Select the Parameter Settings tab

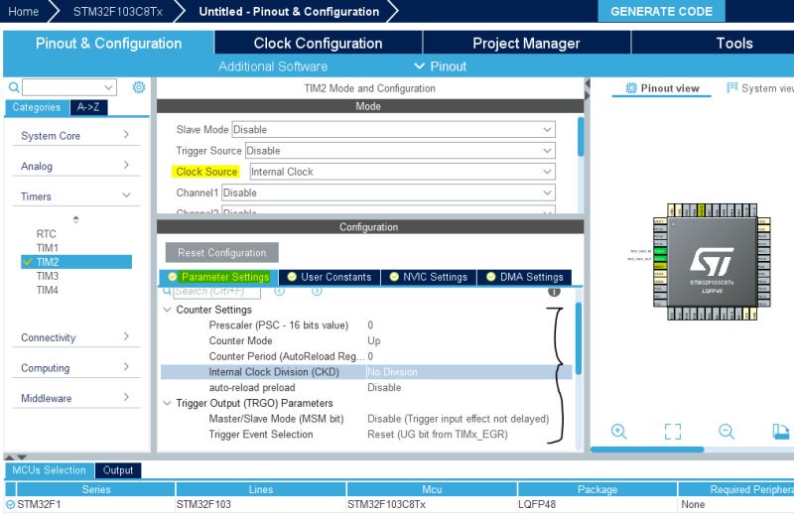tap(219, 277)
